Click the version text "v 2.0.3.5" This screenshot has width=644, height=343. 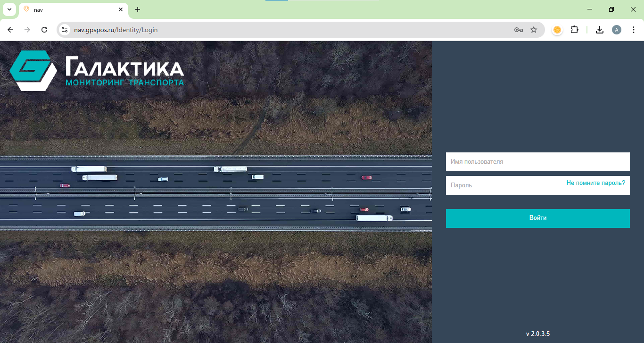point(538,334)
